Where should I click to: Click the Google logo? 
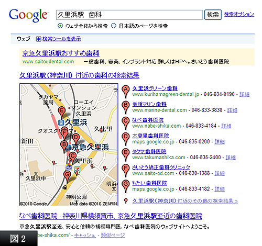28,15
